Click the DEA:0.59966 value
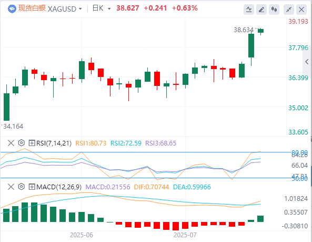The image size is (312, 242). (x=192, y=187)
